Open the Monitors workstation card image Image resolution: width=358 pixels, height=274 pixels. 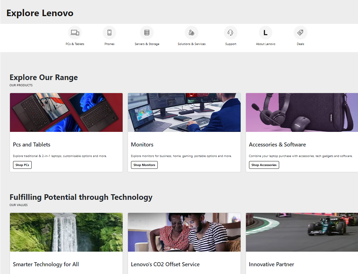tap(184, 112)
